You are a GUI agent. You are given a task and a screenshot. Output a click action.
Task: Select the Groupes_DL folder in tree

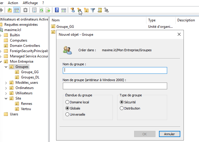pos(30,77)
